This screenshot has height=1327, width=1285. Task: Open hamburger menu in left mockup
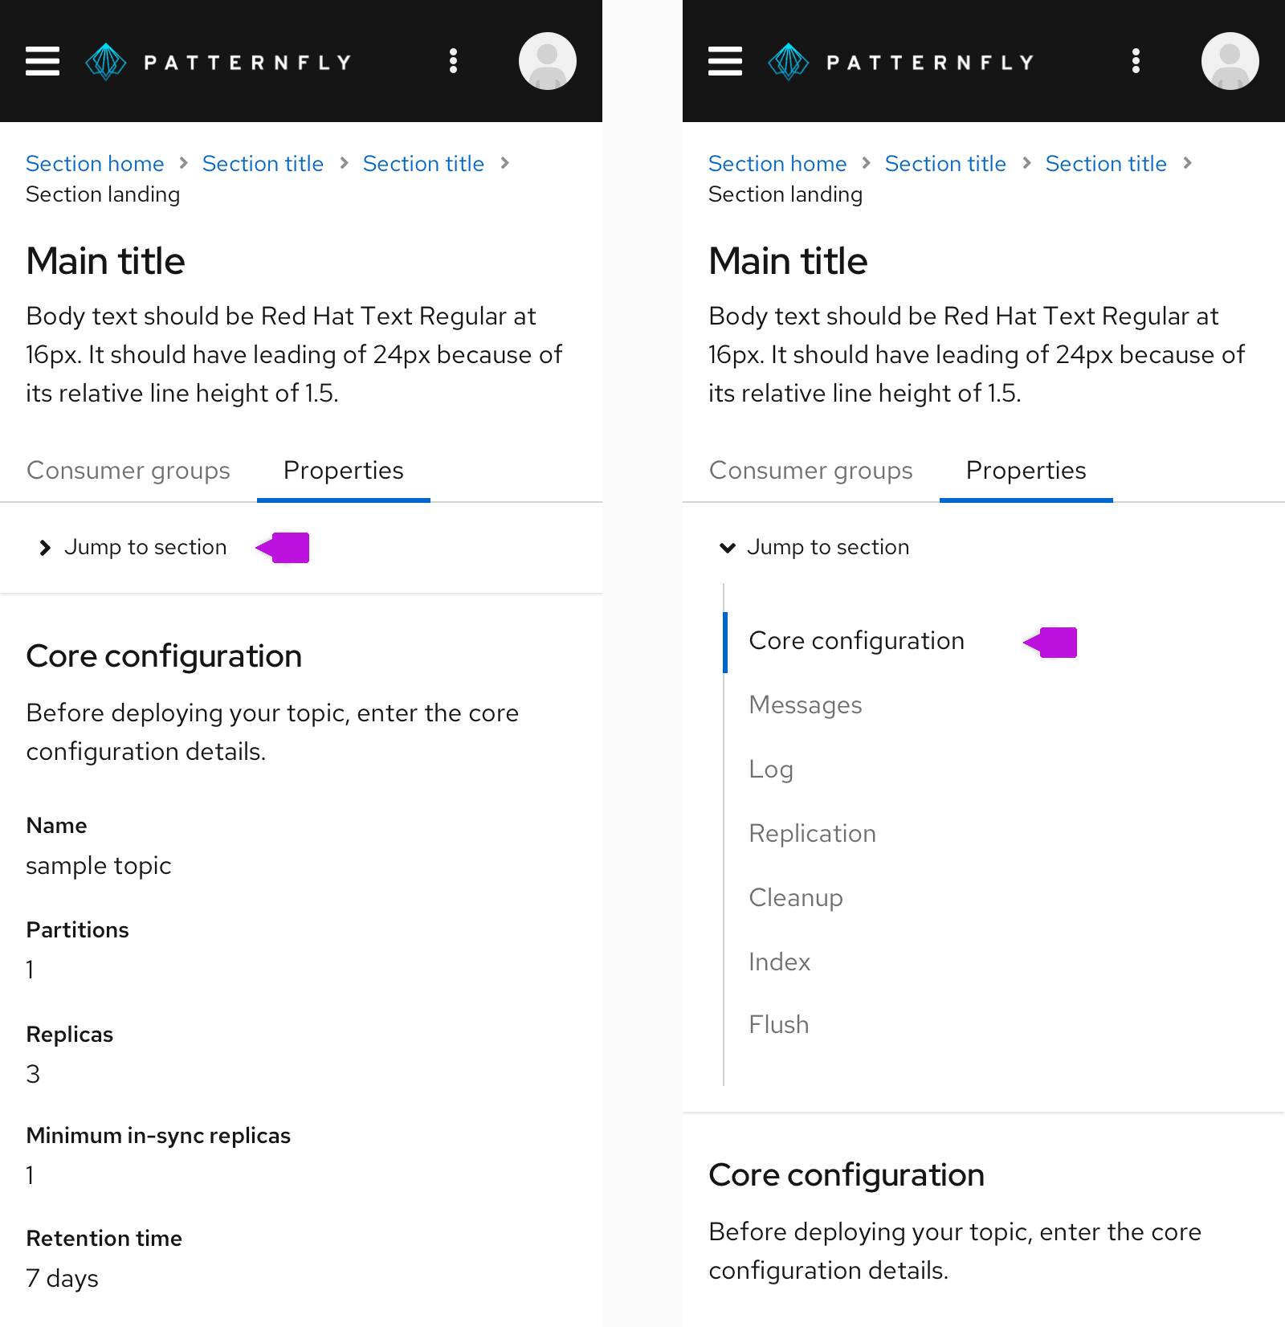point(43,61)
